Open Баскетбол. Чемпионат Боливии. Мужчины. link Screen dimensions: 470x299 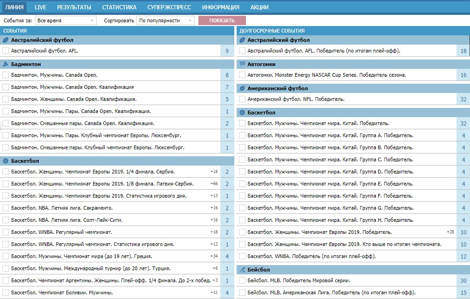pos(62,292)
